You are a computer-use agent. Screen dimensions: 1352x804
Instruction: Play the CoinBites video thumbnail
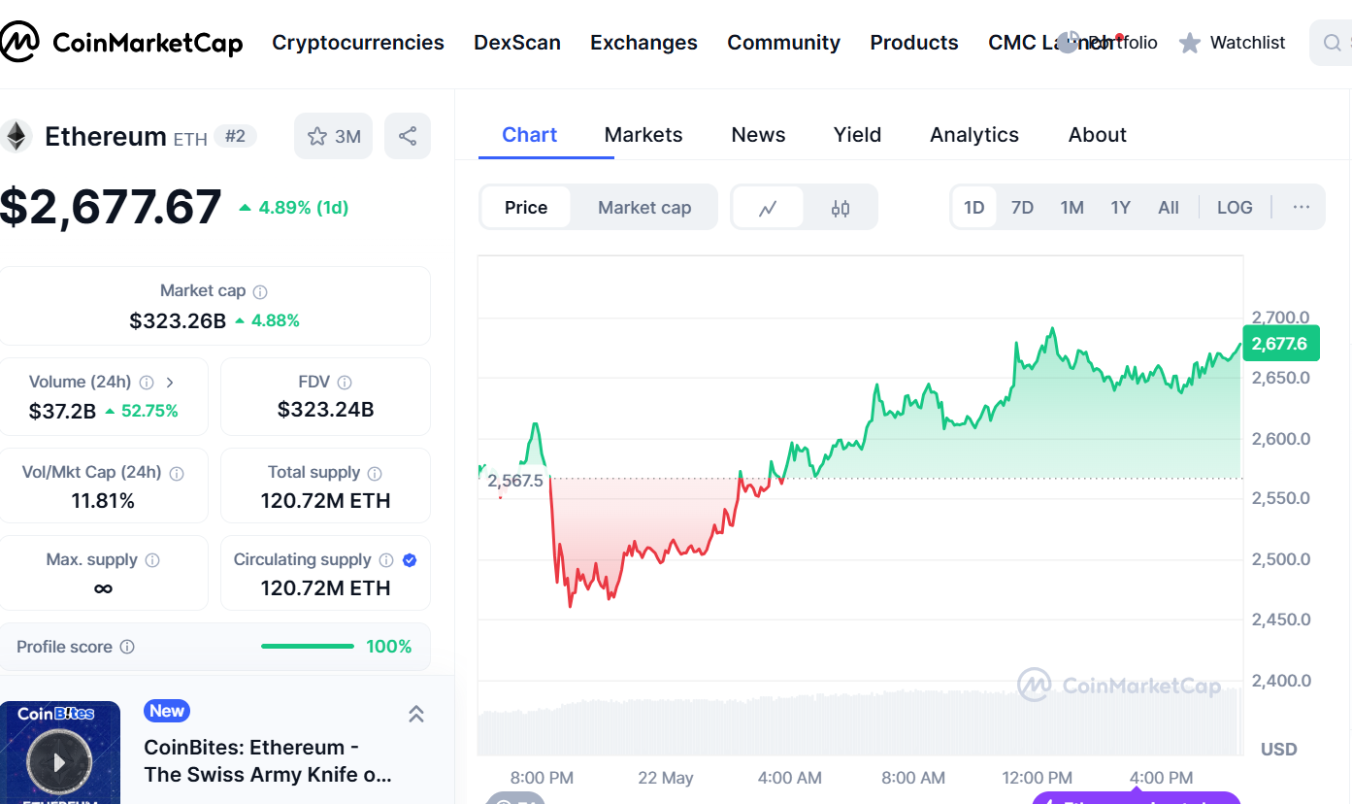click(x=59, y=762)
